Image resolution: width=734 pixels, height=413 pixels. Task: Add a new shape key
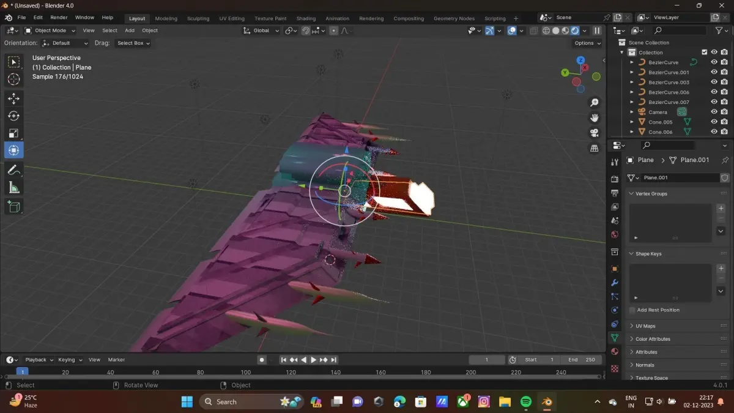[721, 268]
